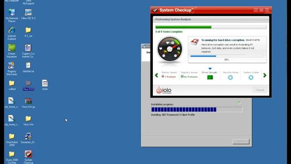
Task: Show previous tests with left green arrow
Action: [x=156, y=75]
